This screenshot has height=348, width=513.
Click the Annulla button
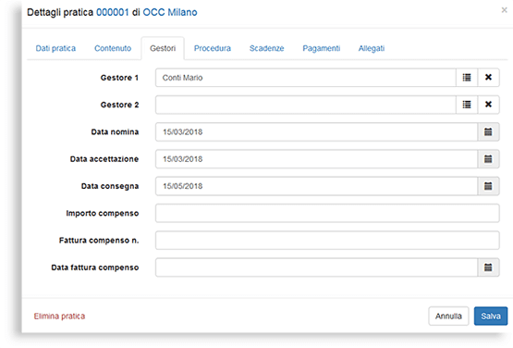pyautogui.click(x=448, y=317)
